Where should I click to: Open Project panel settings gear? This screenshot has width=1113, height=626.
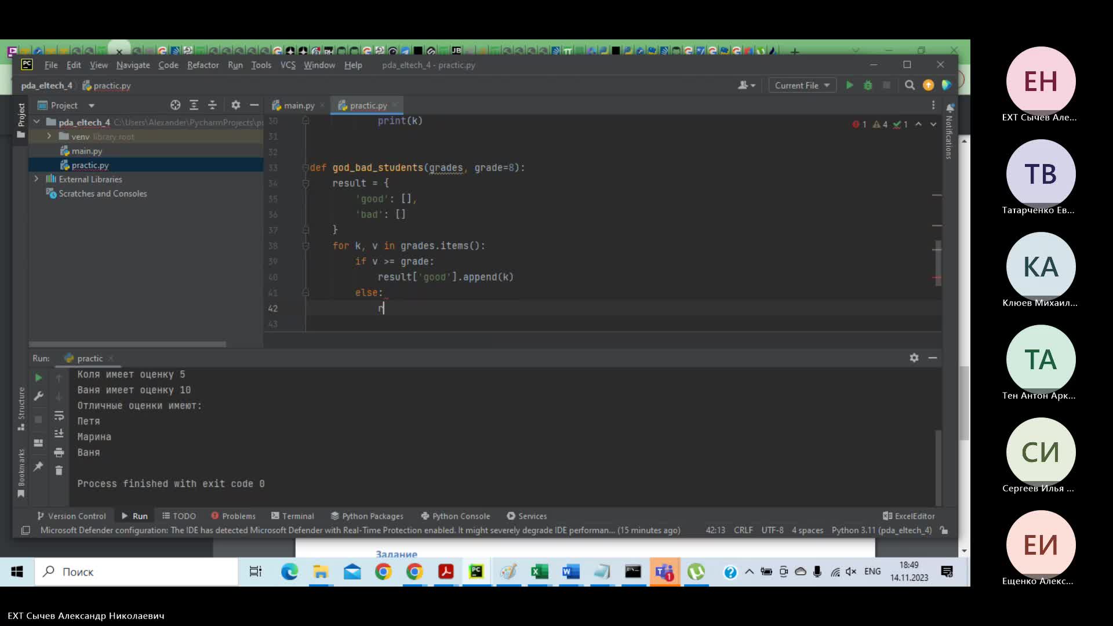pyautogui.click(x=235, y=105)
